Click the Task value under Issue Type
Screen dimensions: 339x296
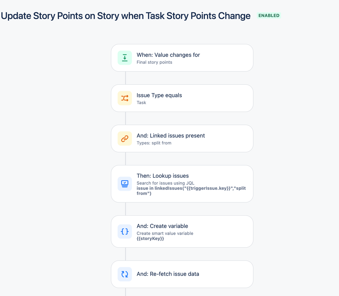pyautogui.click(x=142, y=103)
